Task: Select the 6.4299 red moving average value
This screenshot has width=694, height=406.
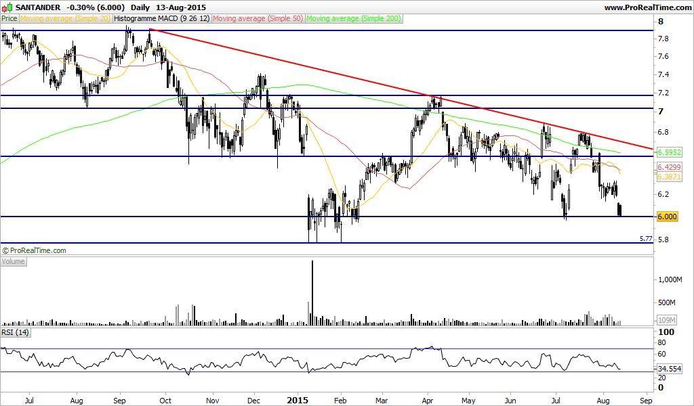Action: pos(669,167)
